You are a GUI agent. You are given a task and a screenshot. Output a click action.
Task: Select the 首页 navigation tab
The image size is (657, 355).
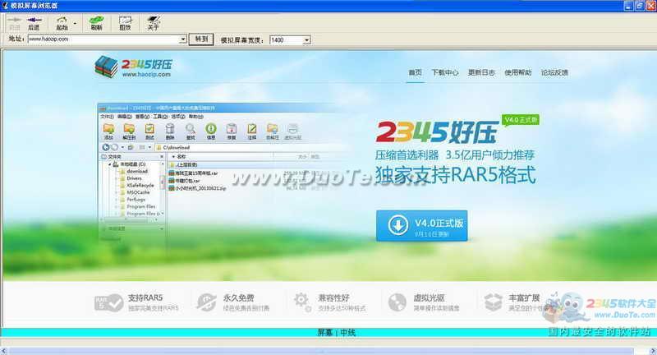[415, 72]
